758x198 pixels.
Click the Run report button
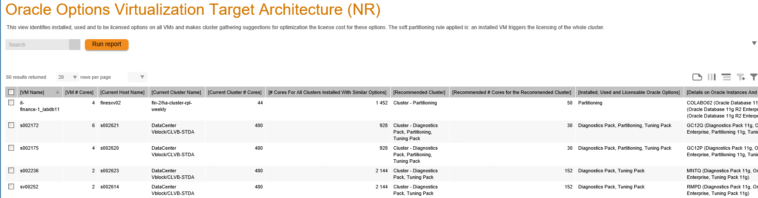107,44
